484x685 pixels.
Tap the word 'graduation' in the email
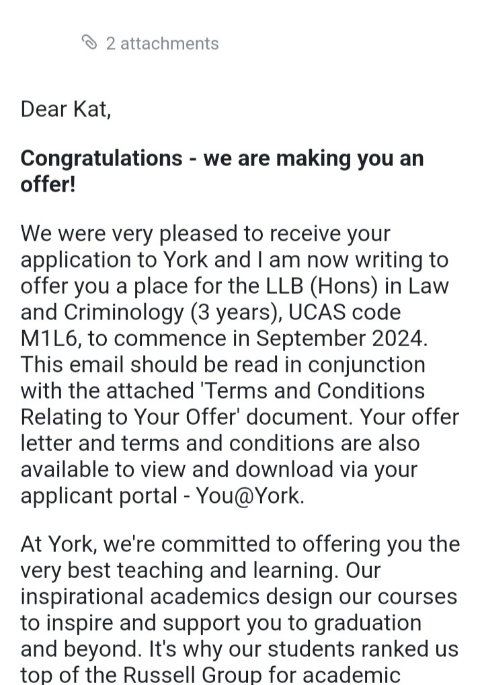[367, 623]
